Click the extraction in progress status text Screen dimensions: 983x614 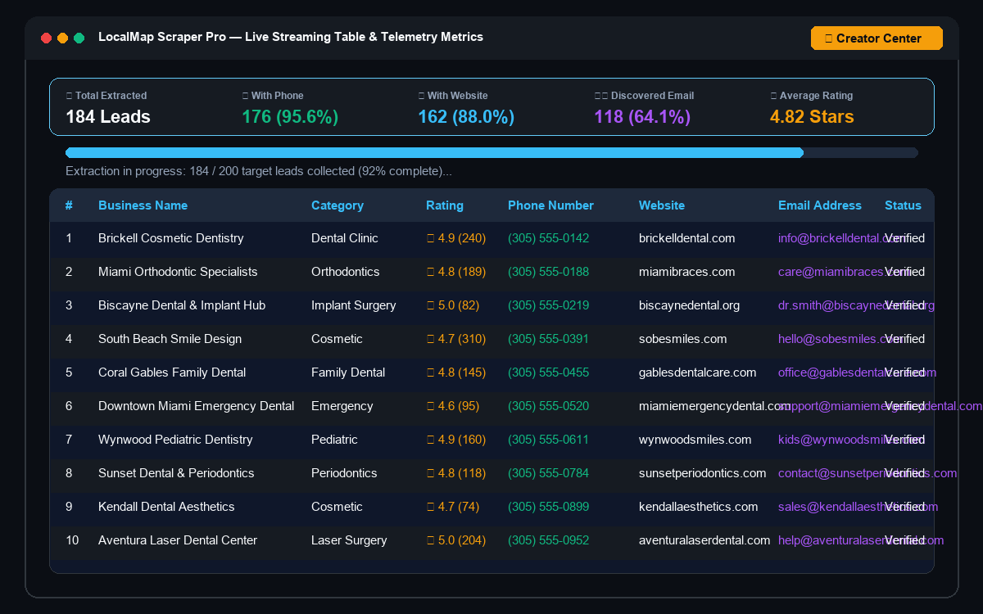tap(259, 172)
